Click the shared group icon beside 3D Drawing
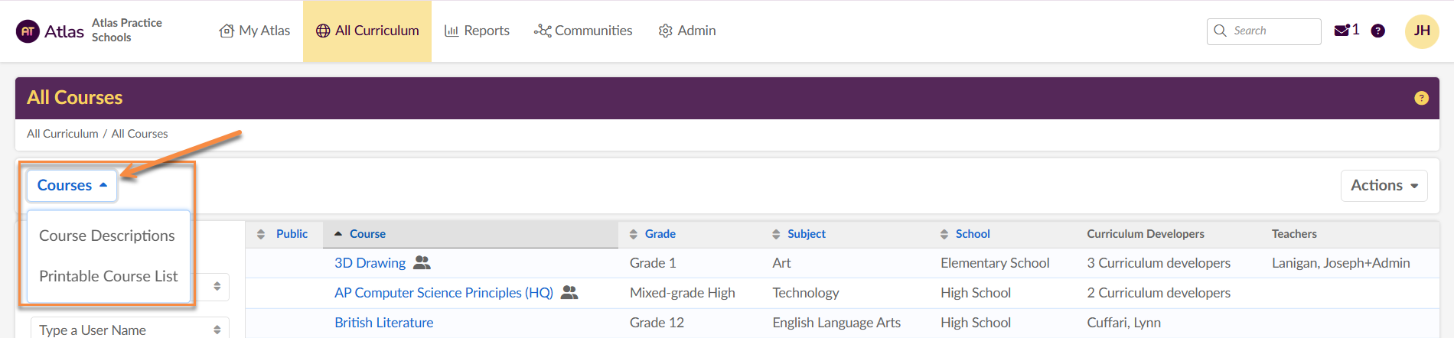Screen dimensions: 1454x338 coord(422,263)
